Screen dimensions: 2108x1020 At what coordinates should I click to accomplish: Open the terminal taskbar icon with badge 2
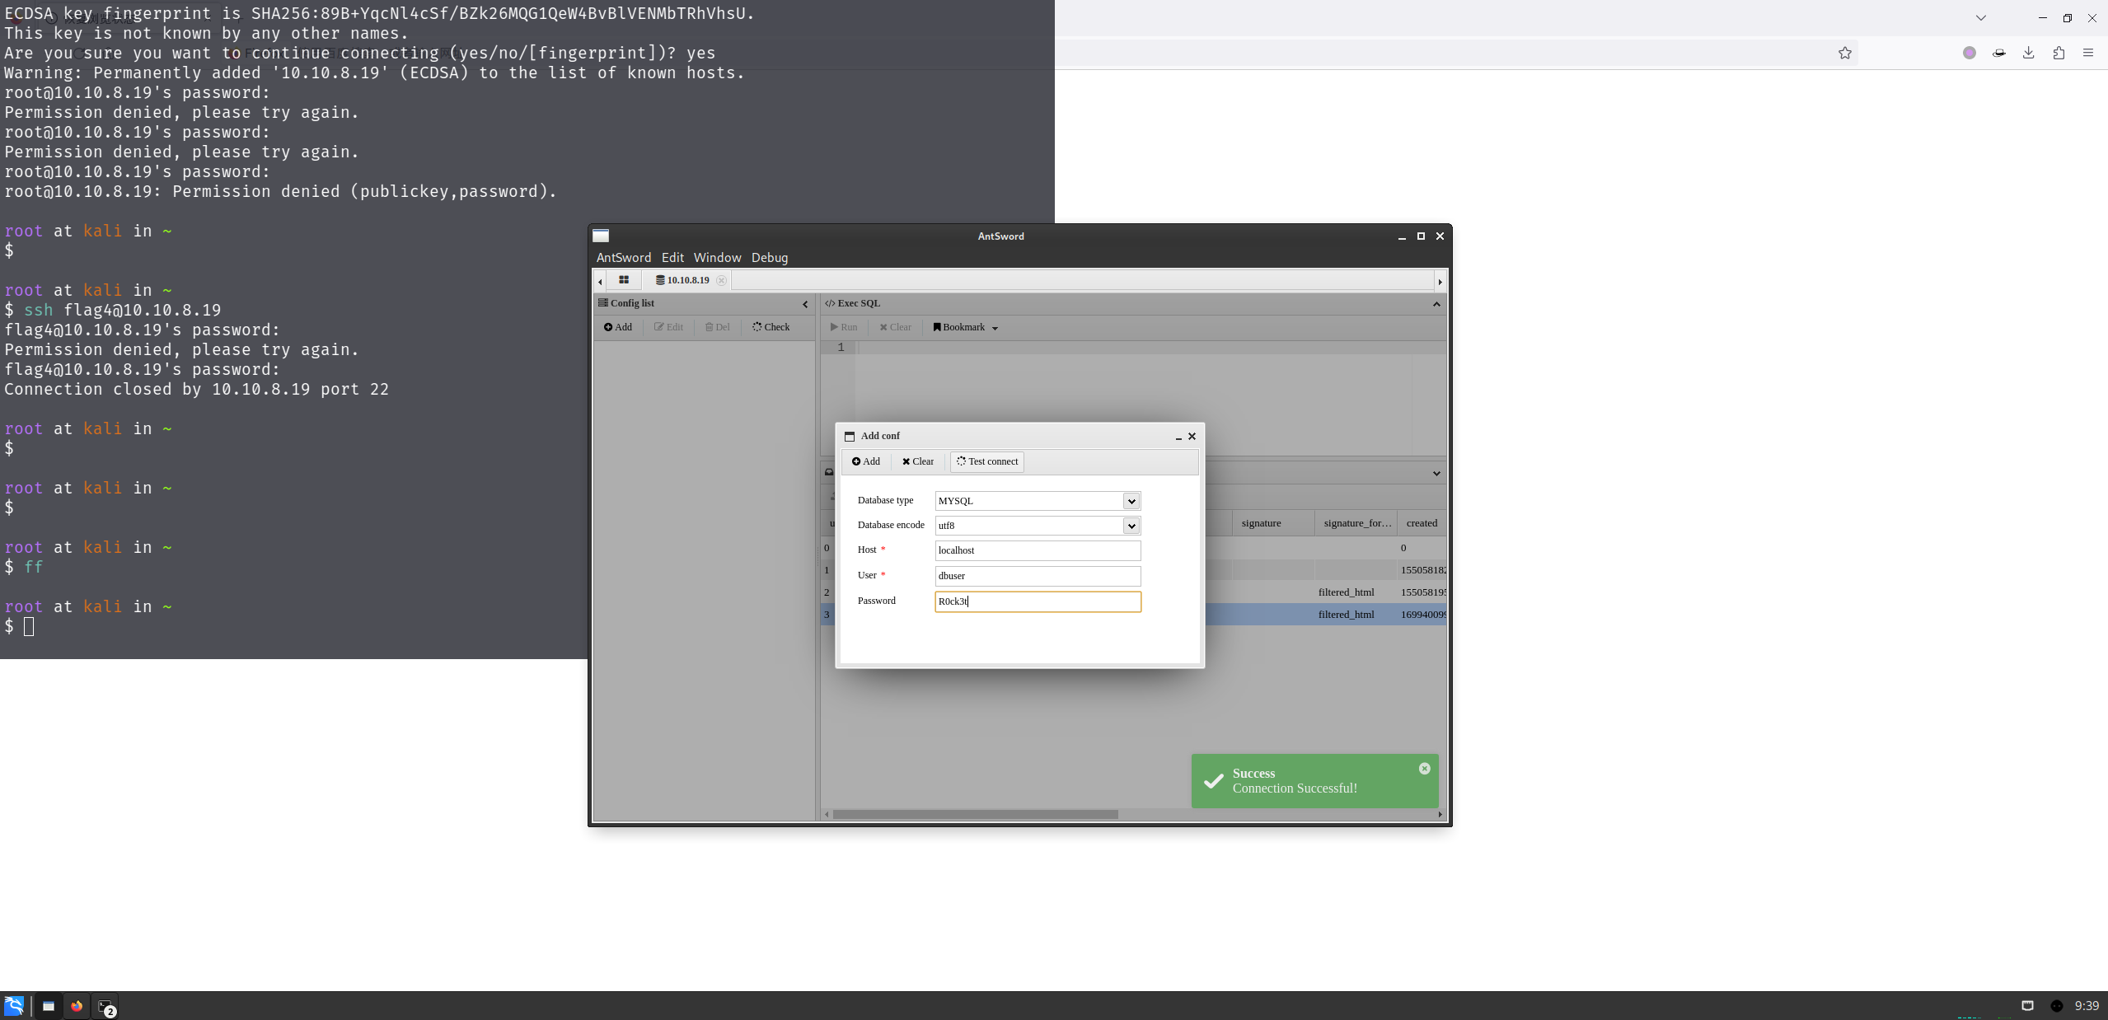pos(105,1006)
